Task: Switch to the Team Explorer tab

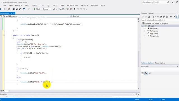Action: [160, 63]
